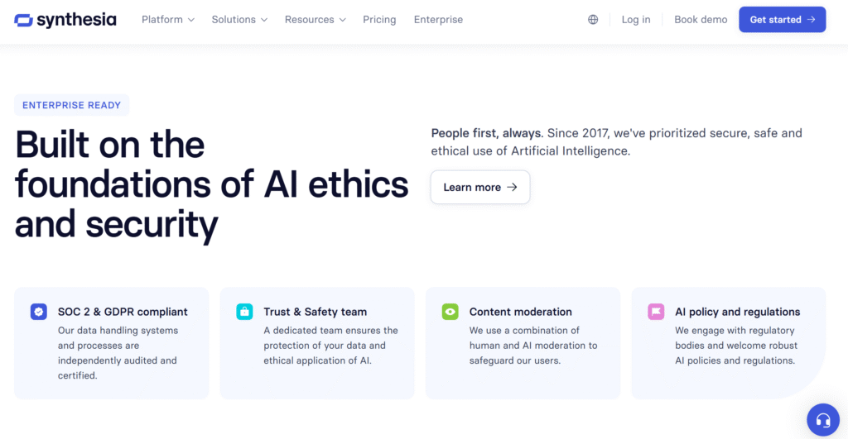This screenshot has width=848, height=439.
Task: Click the Synthesia logo
Action: coord(65,20)
